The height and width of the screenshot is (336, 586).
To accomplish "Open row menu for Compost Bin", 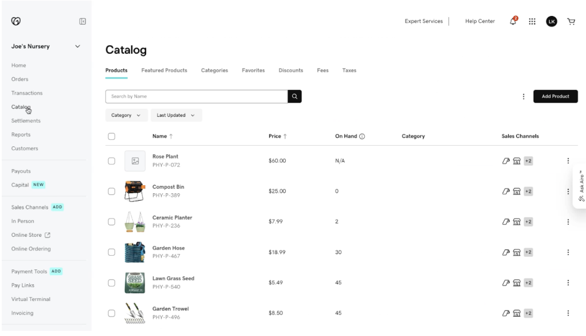I will click(x=568, y=191).
